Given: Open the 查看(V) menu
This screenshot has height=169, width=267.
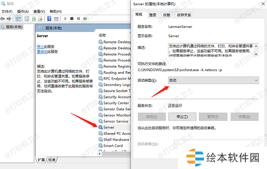Looking at the screenshot, I should (39, 12).
